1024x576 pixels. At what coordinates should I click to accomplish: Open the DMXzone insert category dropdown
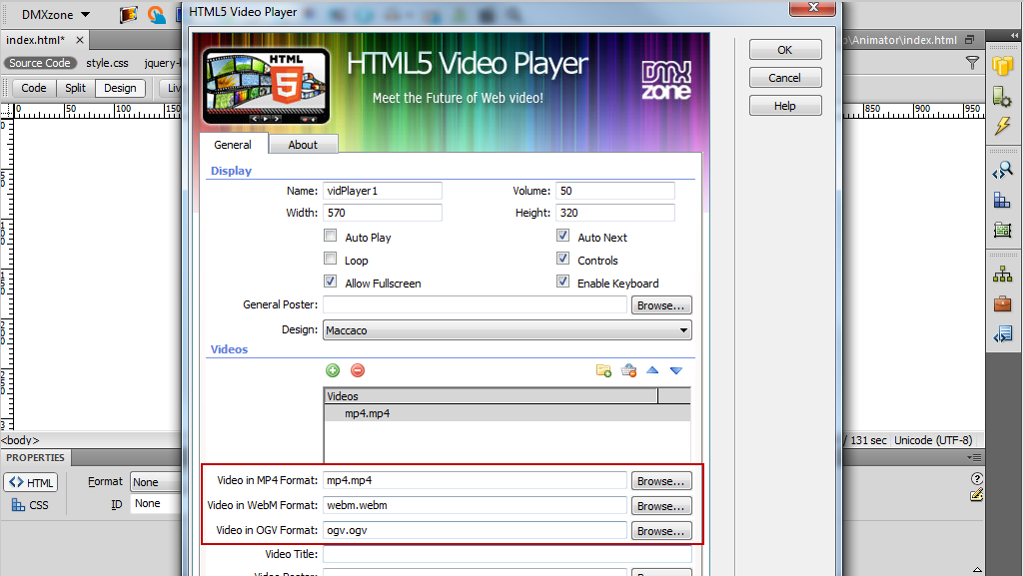56,14
